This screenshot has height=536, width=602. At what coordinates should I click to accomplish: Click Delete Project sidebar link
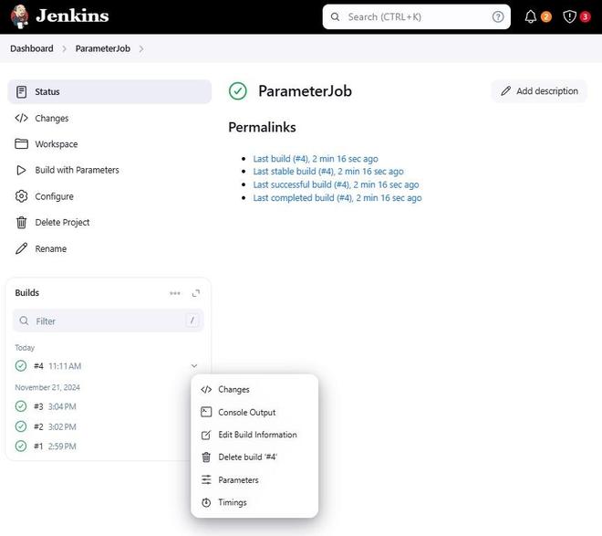tap(109, 222)
